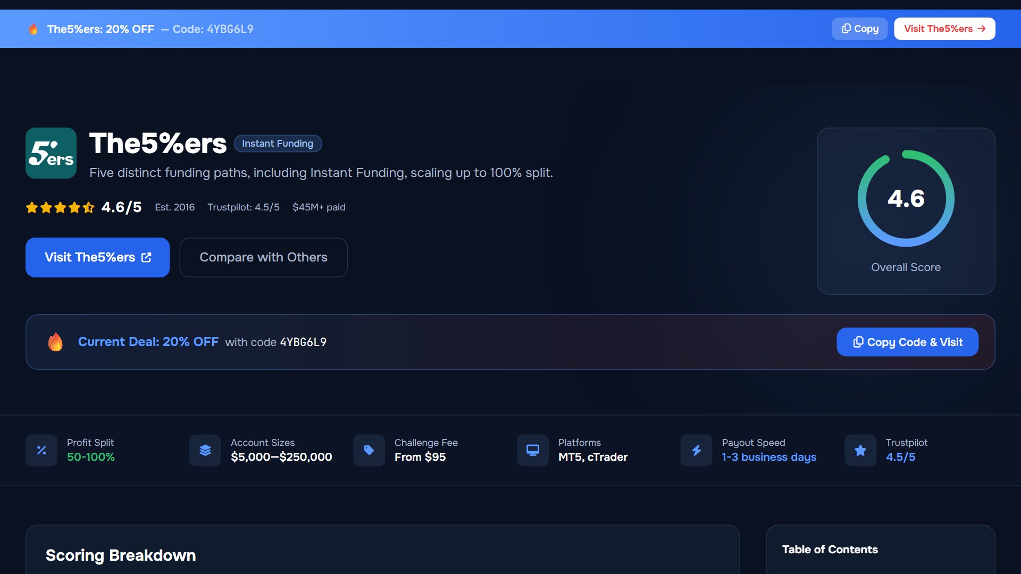Click the '$5,000–$250,000' account sizes value
The width and height of the screenshot is (1021, 574).
[281, 457]
